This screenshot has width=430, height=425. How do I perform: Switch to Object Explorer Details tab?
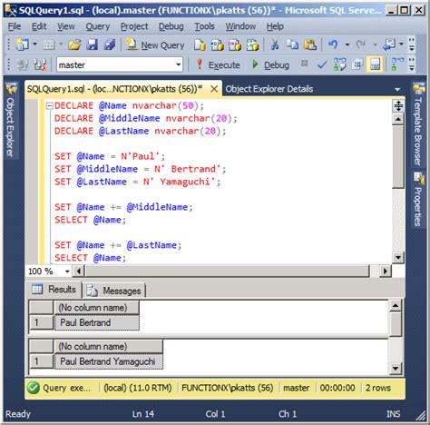(269, 89)
